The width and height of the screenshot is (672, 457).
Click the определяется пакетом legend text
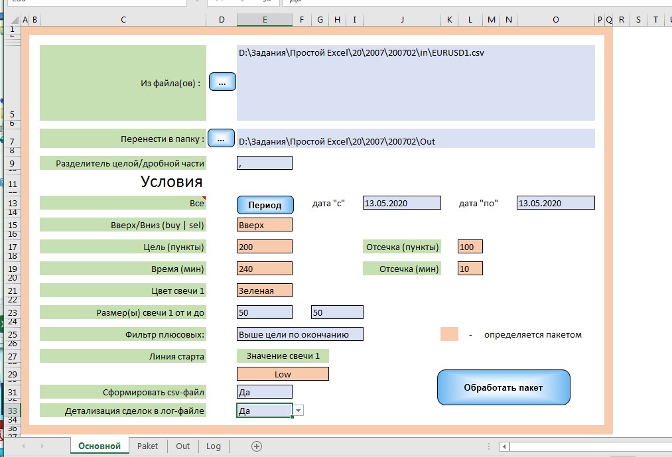pyautogui.click(x=533, y=335)
